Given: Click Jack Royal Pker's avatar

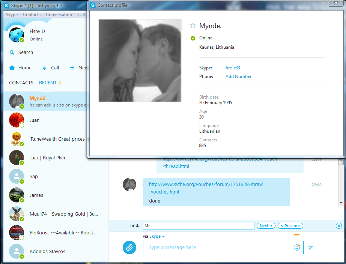Looking at the screenshot, I should tap(17, 157).
